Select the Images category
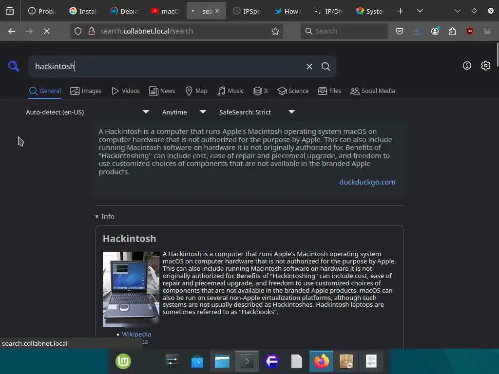Image resolution: width=499 pixels, height=374 pixels. [86, 91]
